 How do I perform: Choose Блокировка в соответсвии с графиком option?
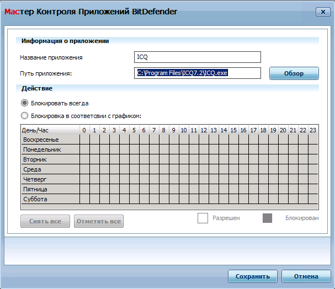pyautogui.click(x=25, y=116)
